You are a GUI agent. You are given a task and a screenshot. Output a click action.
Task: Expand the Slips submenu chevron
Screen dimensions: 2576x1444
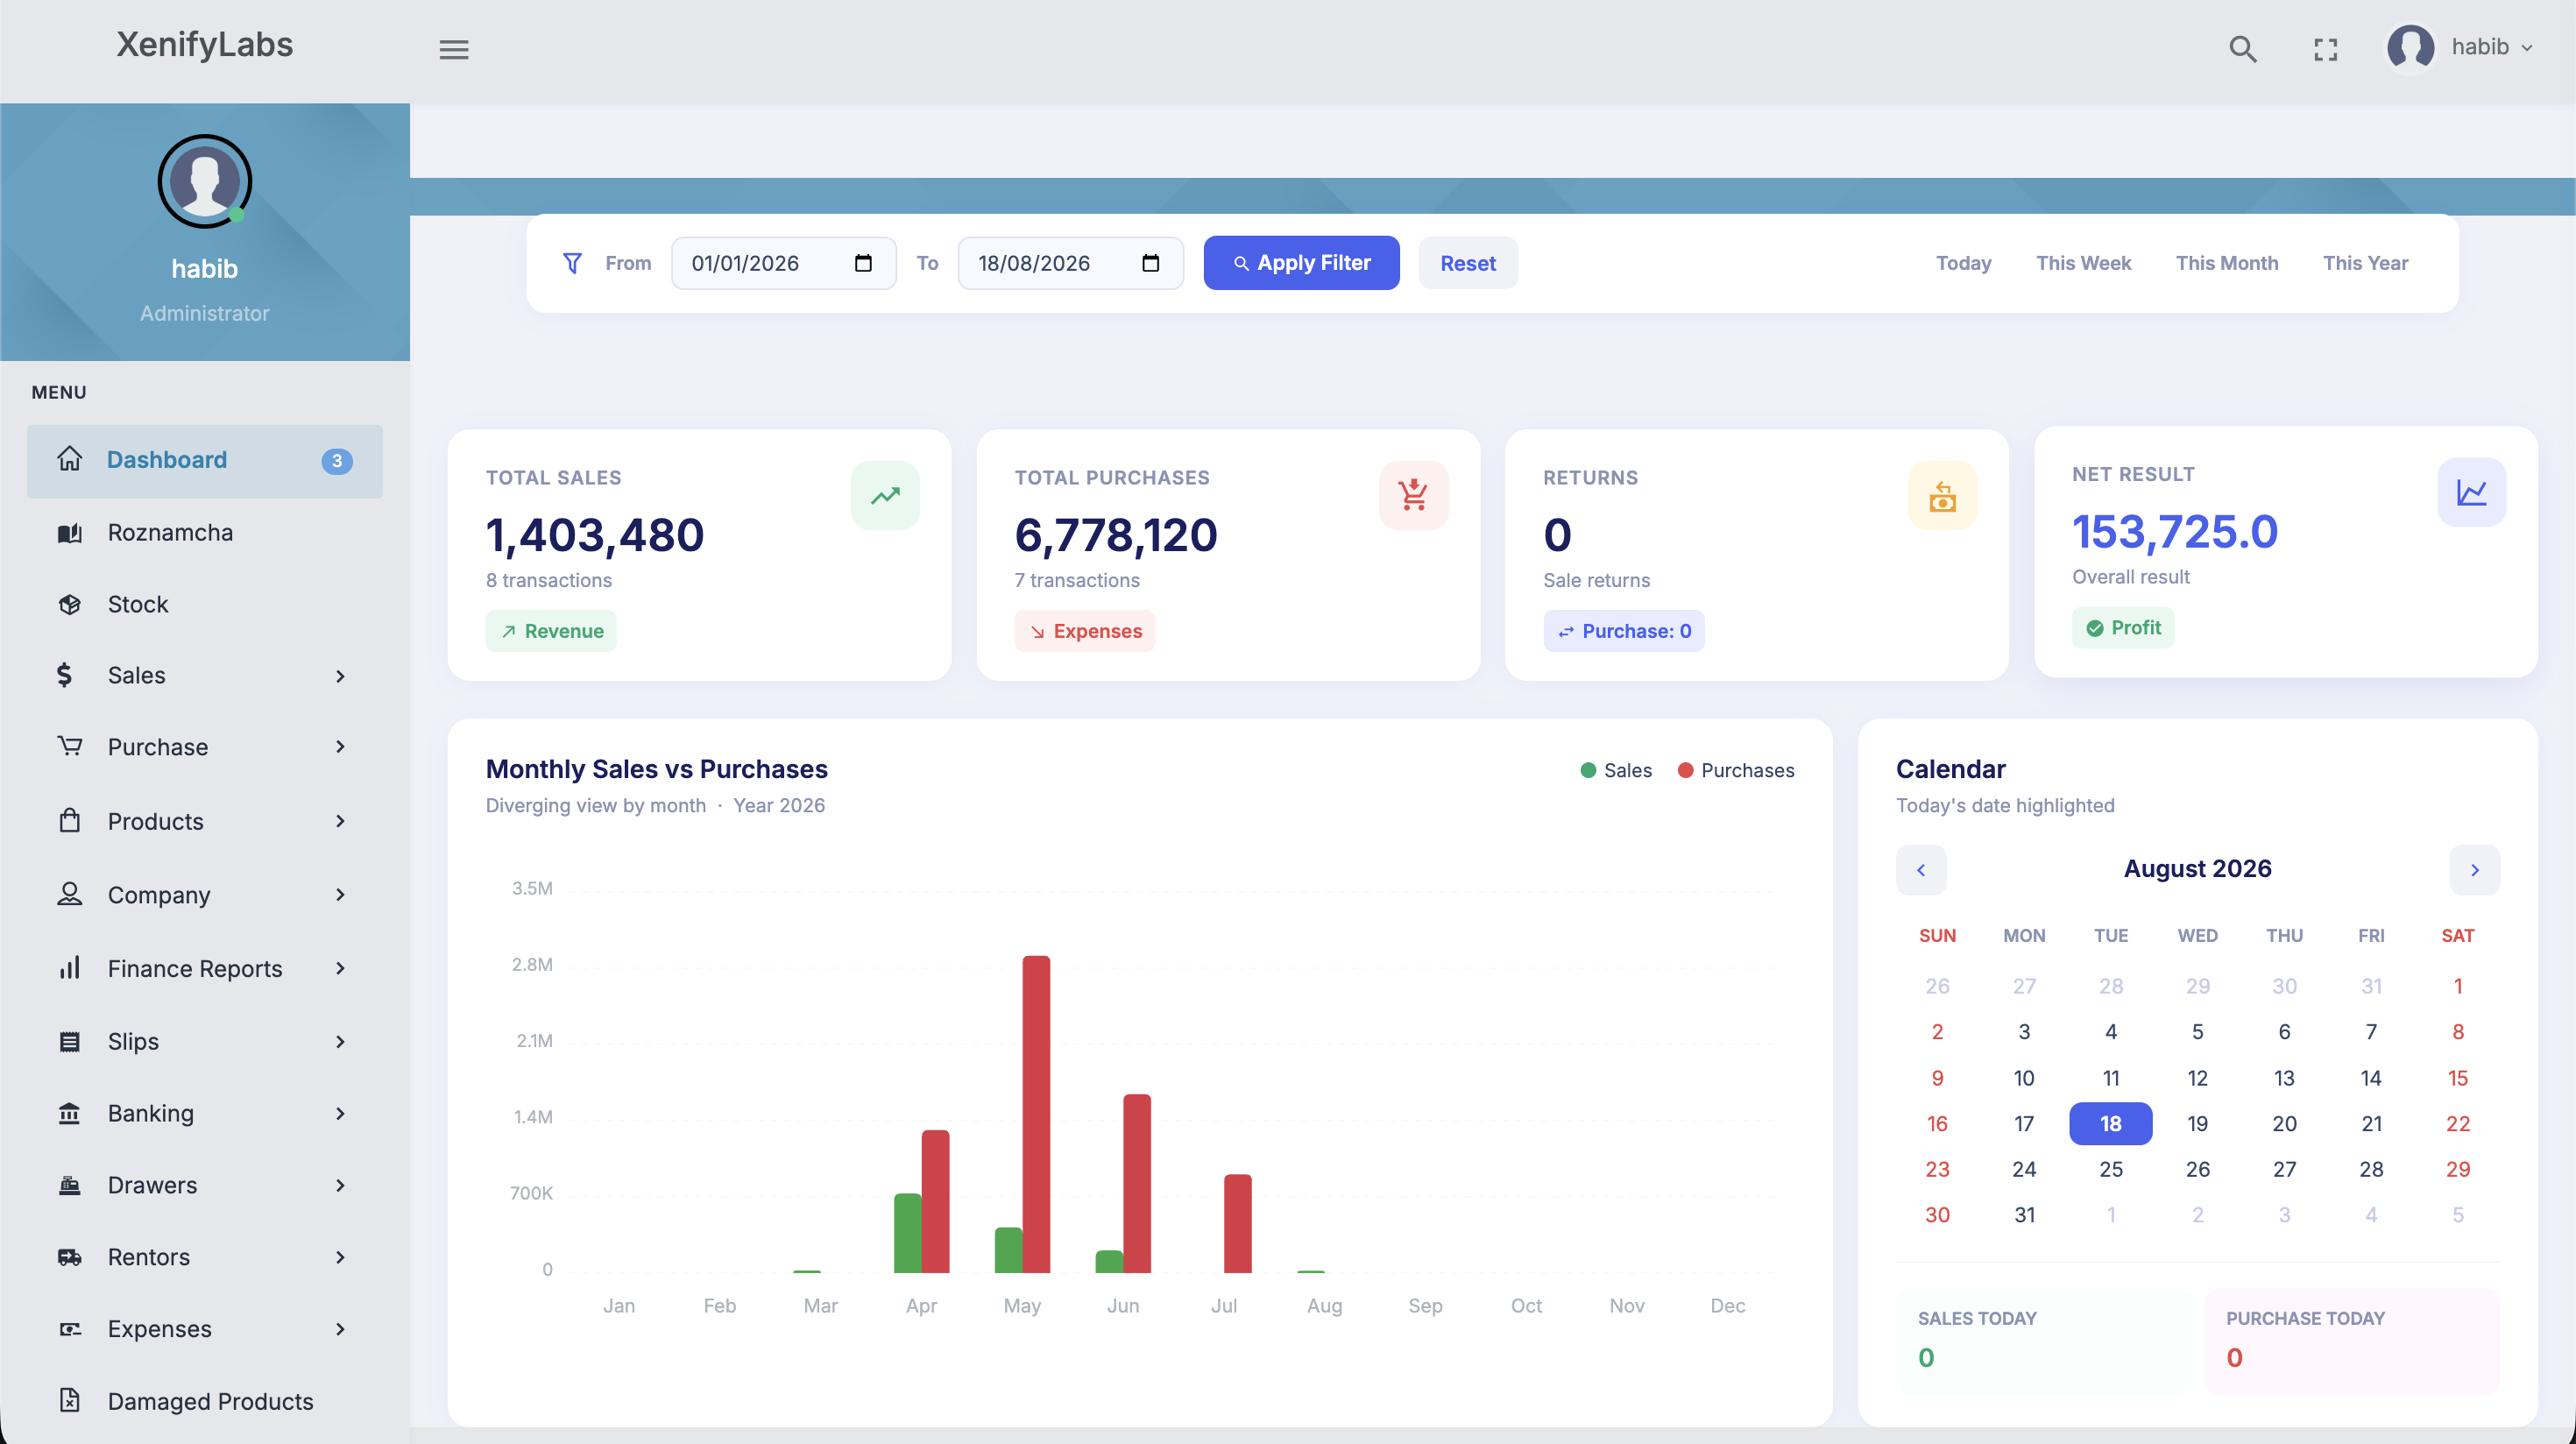(x=340, y=1042)
